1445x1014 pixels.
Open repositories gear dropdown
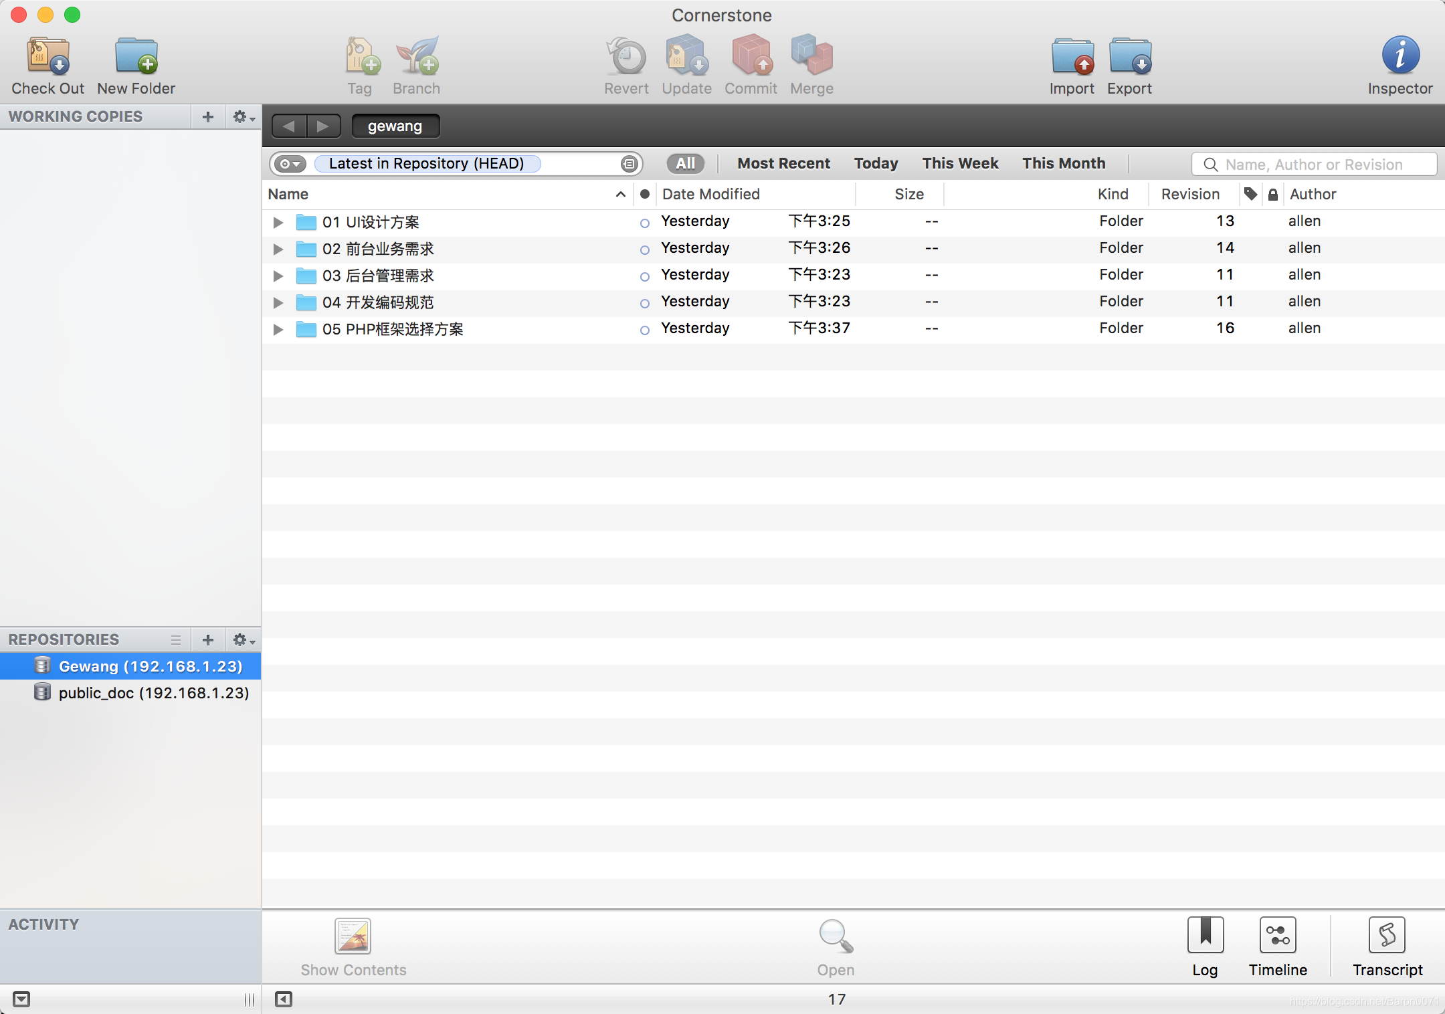click(244, 640)
